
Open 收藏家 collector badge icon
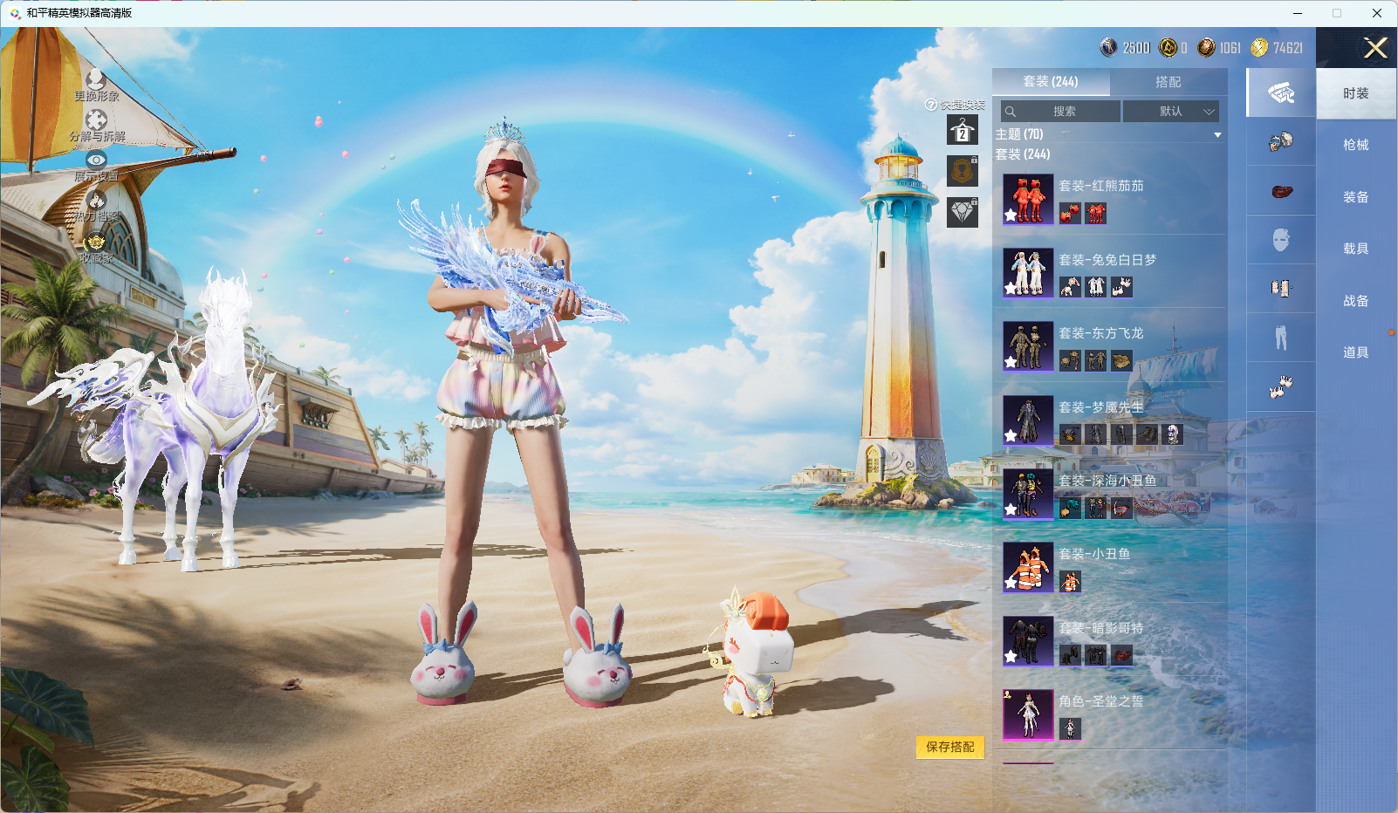click(96, 243)
